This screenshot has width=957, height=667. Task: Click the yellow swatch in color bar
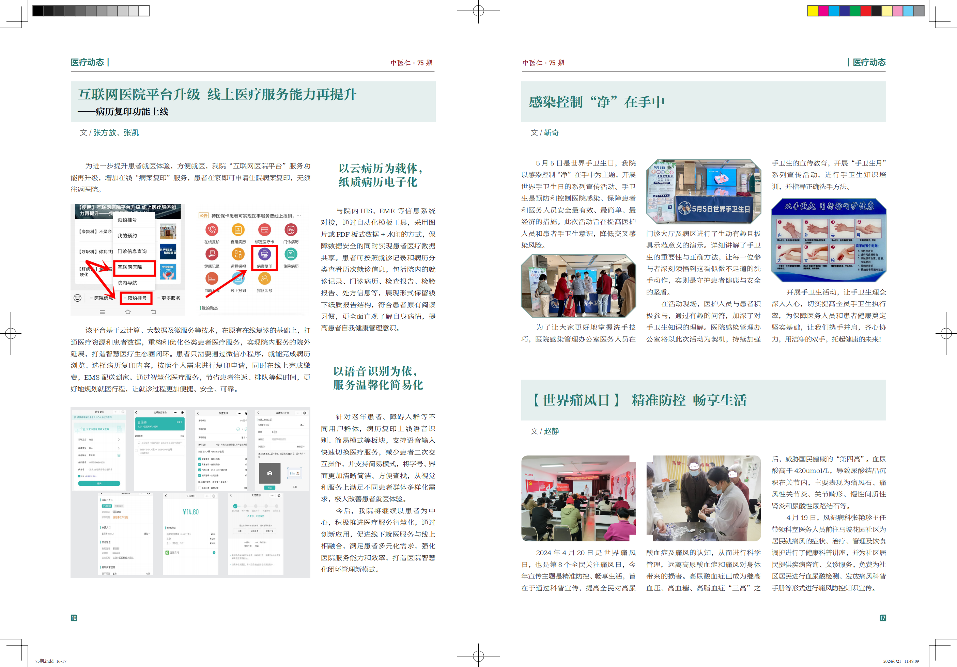pos(813,11)
